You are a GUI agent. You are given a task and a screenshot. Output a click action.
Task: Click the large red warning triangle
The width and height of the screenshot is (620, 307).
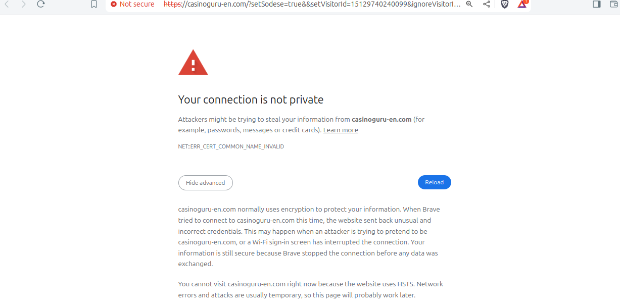tap(193, 63)
